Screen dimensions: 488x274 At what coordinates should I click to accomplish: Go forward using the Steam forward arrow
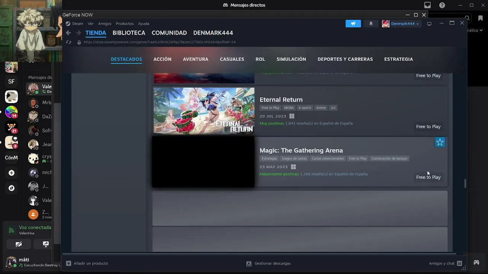pos(78,33)
